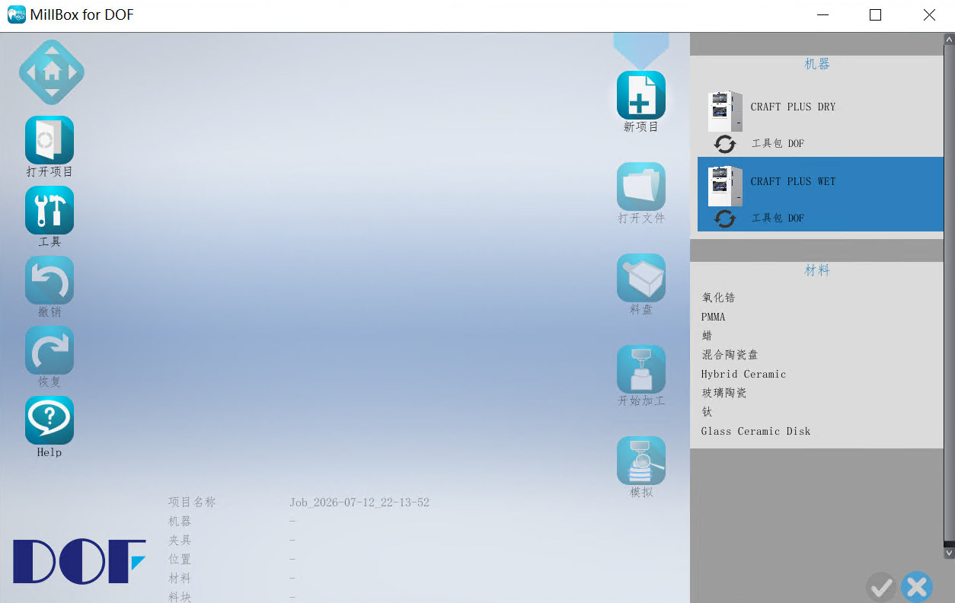The height and width of the screenshot is (603, 955).
Task: Click the 开始加工 start milling icon
Action: (641, 369)
